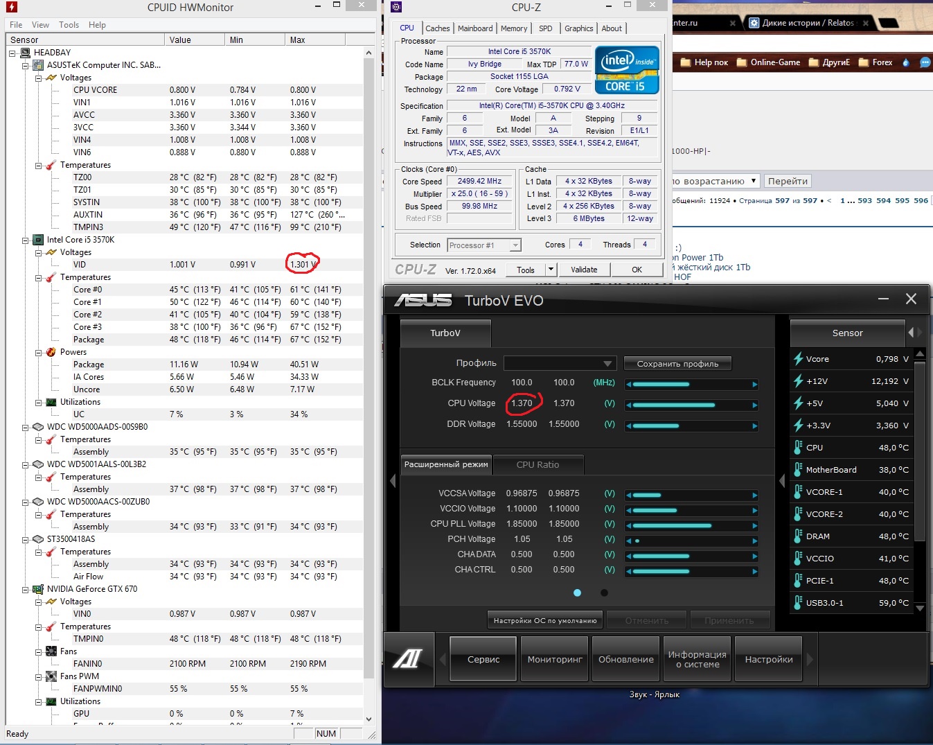Click the Intel inside Core i5 logo in CPU-Z
Image resolution: width=933 pixels, height=745 pixels.
point(627,69)
